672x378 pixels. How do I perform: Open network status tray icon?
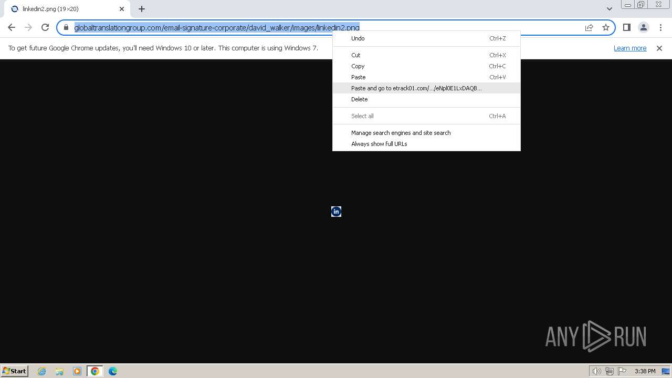pos(610,371)
